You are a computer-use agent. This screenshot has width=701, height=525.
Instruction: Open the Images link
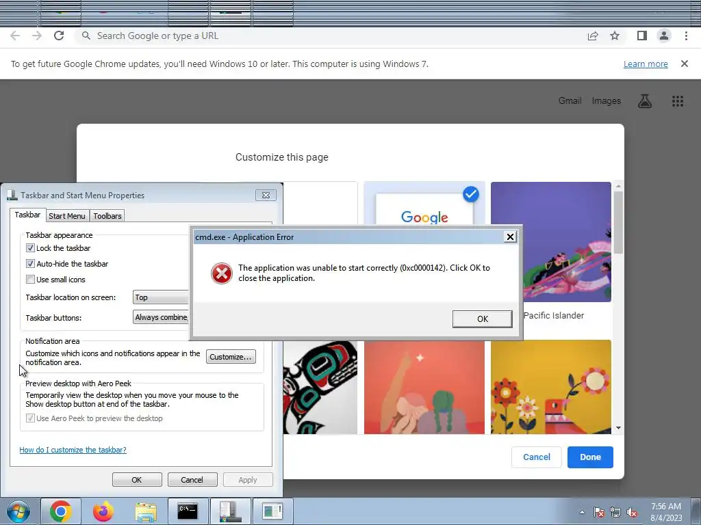[x=607, y=101]
